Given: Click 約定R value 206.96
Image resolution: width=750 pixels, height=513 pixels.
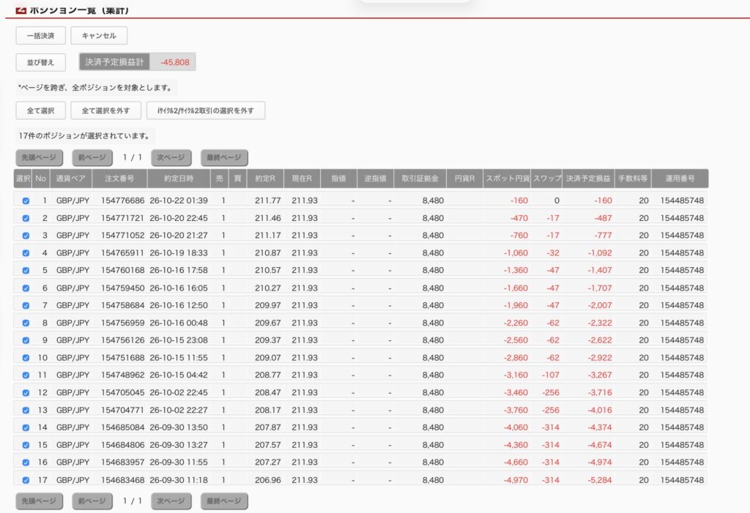Looking at the screenshot, I should click(x=268, y=480).
